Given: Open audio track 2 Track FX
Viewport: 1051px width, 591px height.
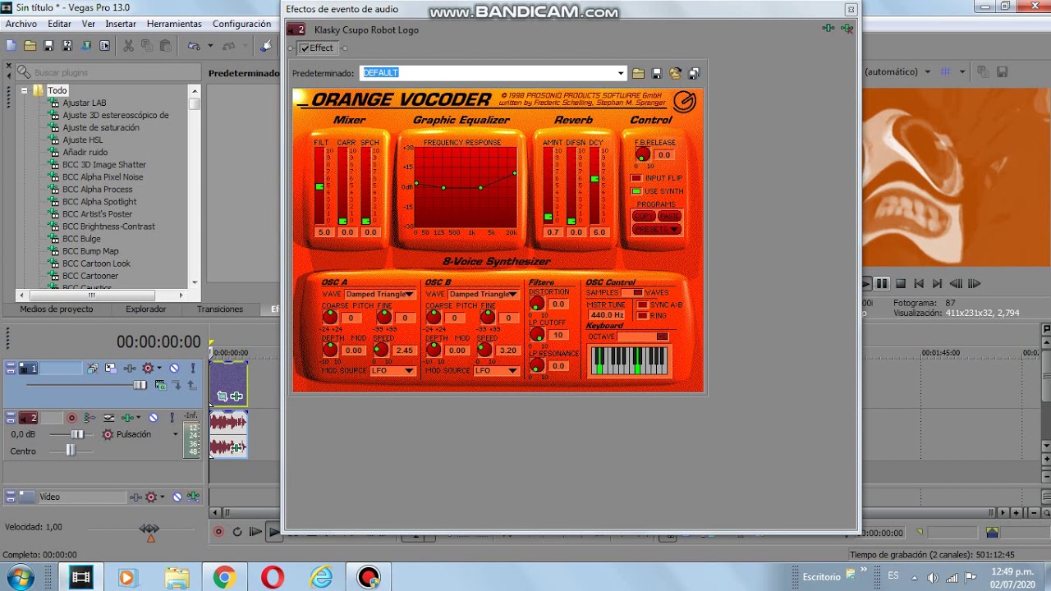Looking at the screenshot, I should coord(127,418).
